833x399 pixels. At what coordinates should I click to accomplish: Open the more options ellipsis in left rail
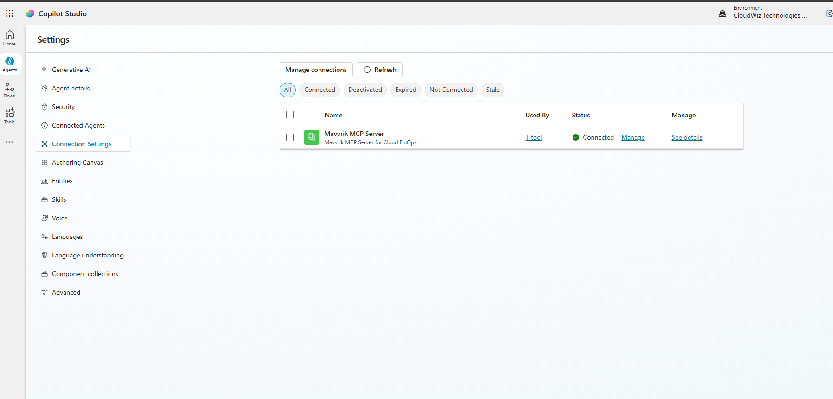[x=9, y=142]
